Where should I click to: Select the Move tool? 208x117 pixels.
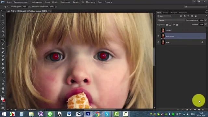(3, 16)
